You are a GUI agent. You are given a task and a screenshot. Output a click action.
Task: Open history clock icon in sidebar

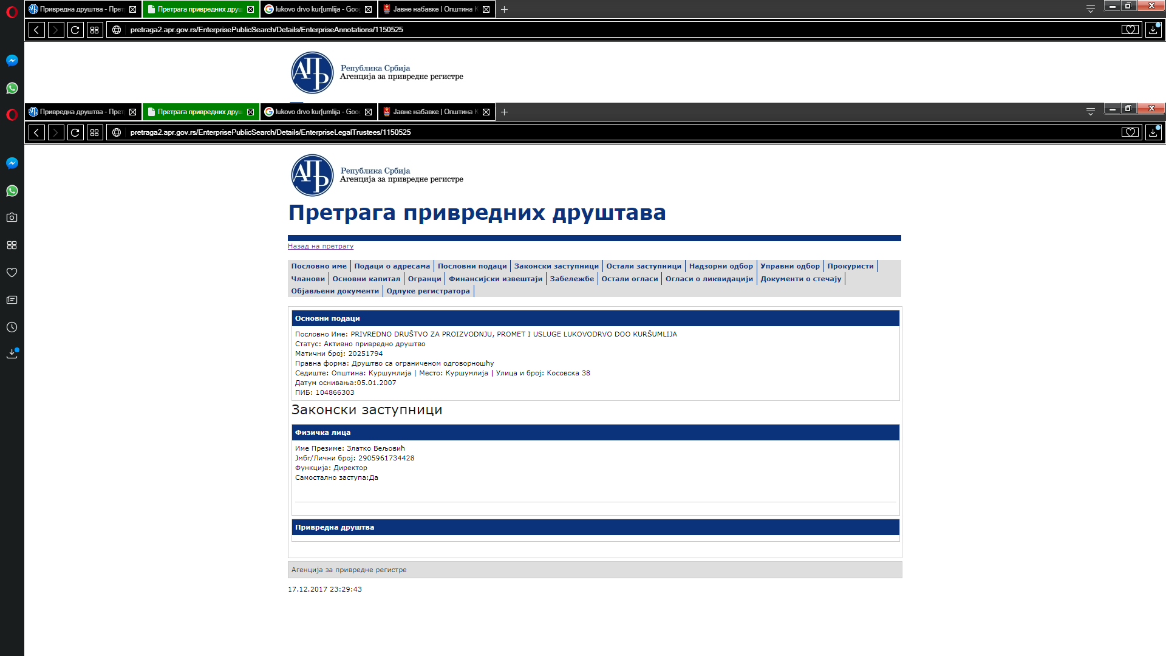click(x=12, y=327)
